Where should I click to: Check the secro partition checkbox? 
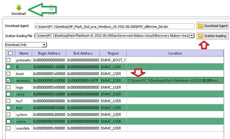pyautogui.click(x=8, y=94)
